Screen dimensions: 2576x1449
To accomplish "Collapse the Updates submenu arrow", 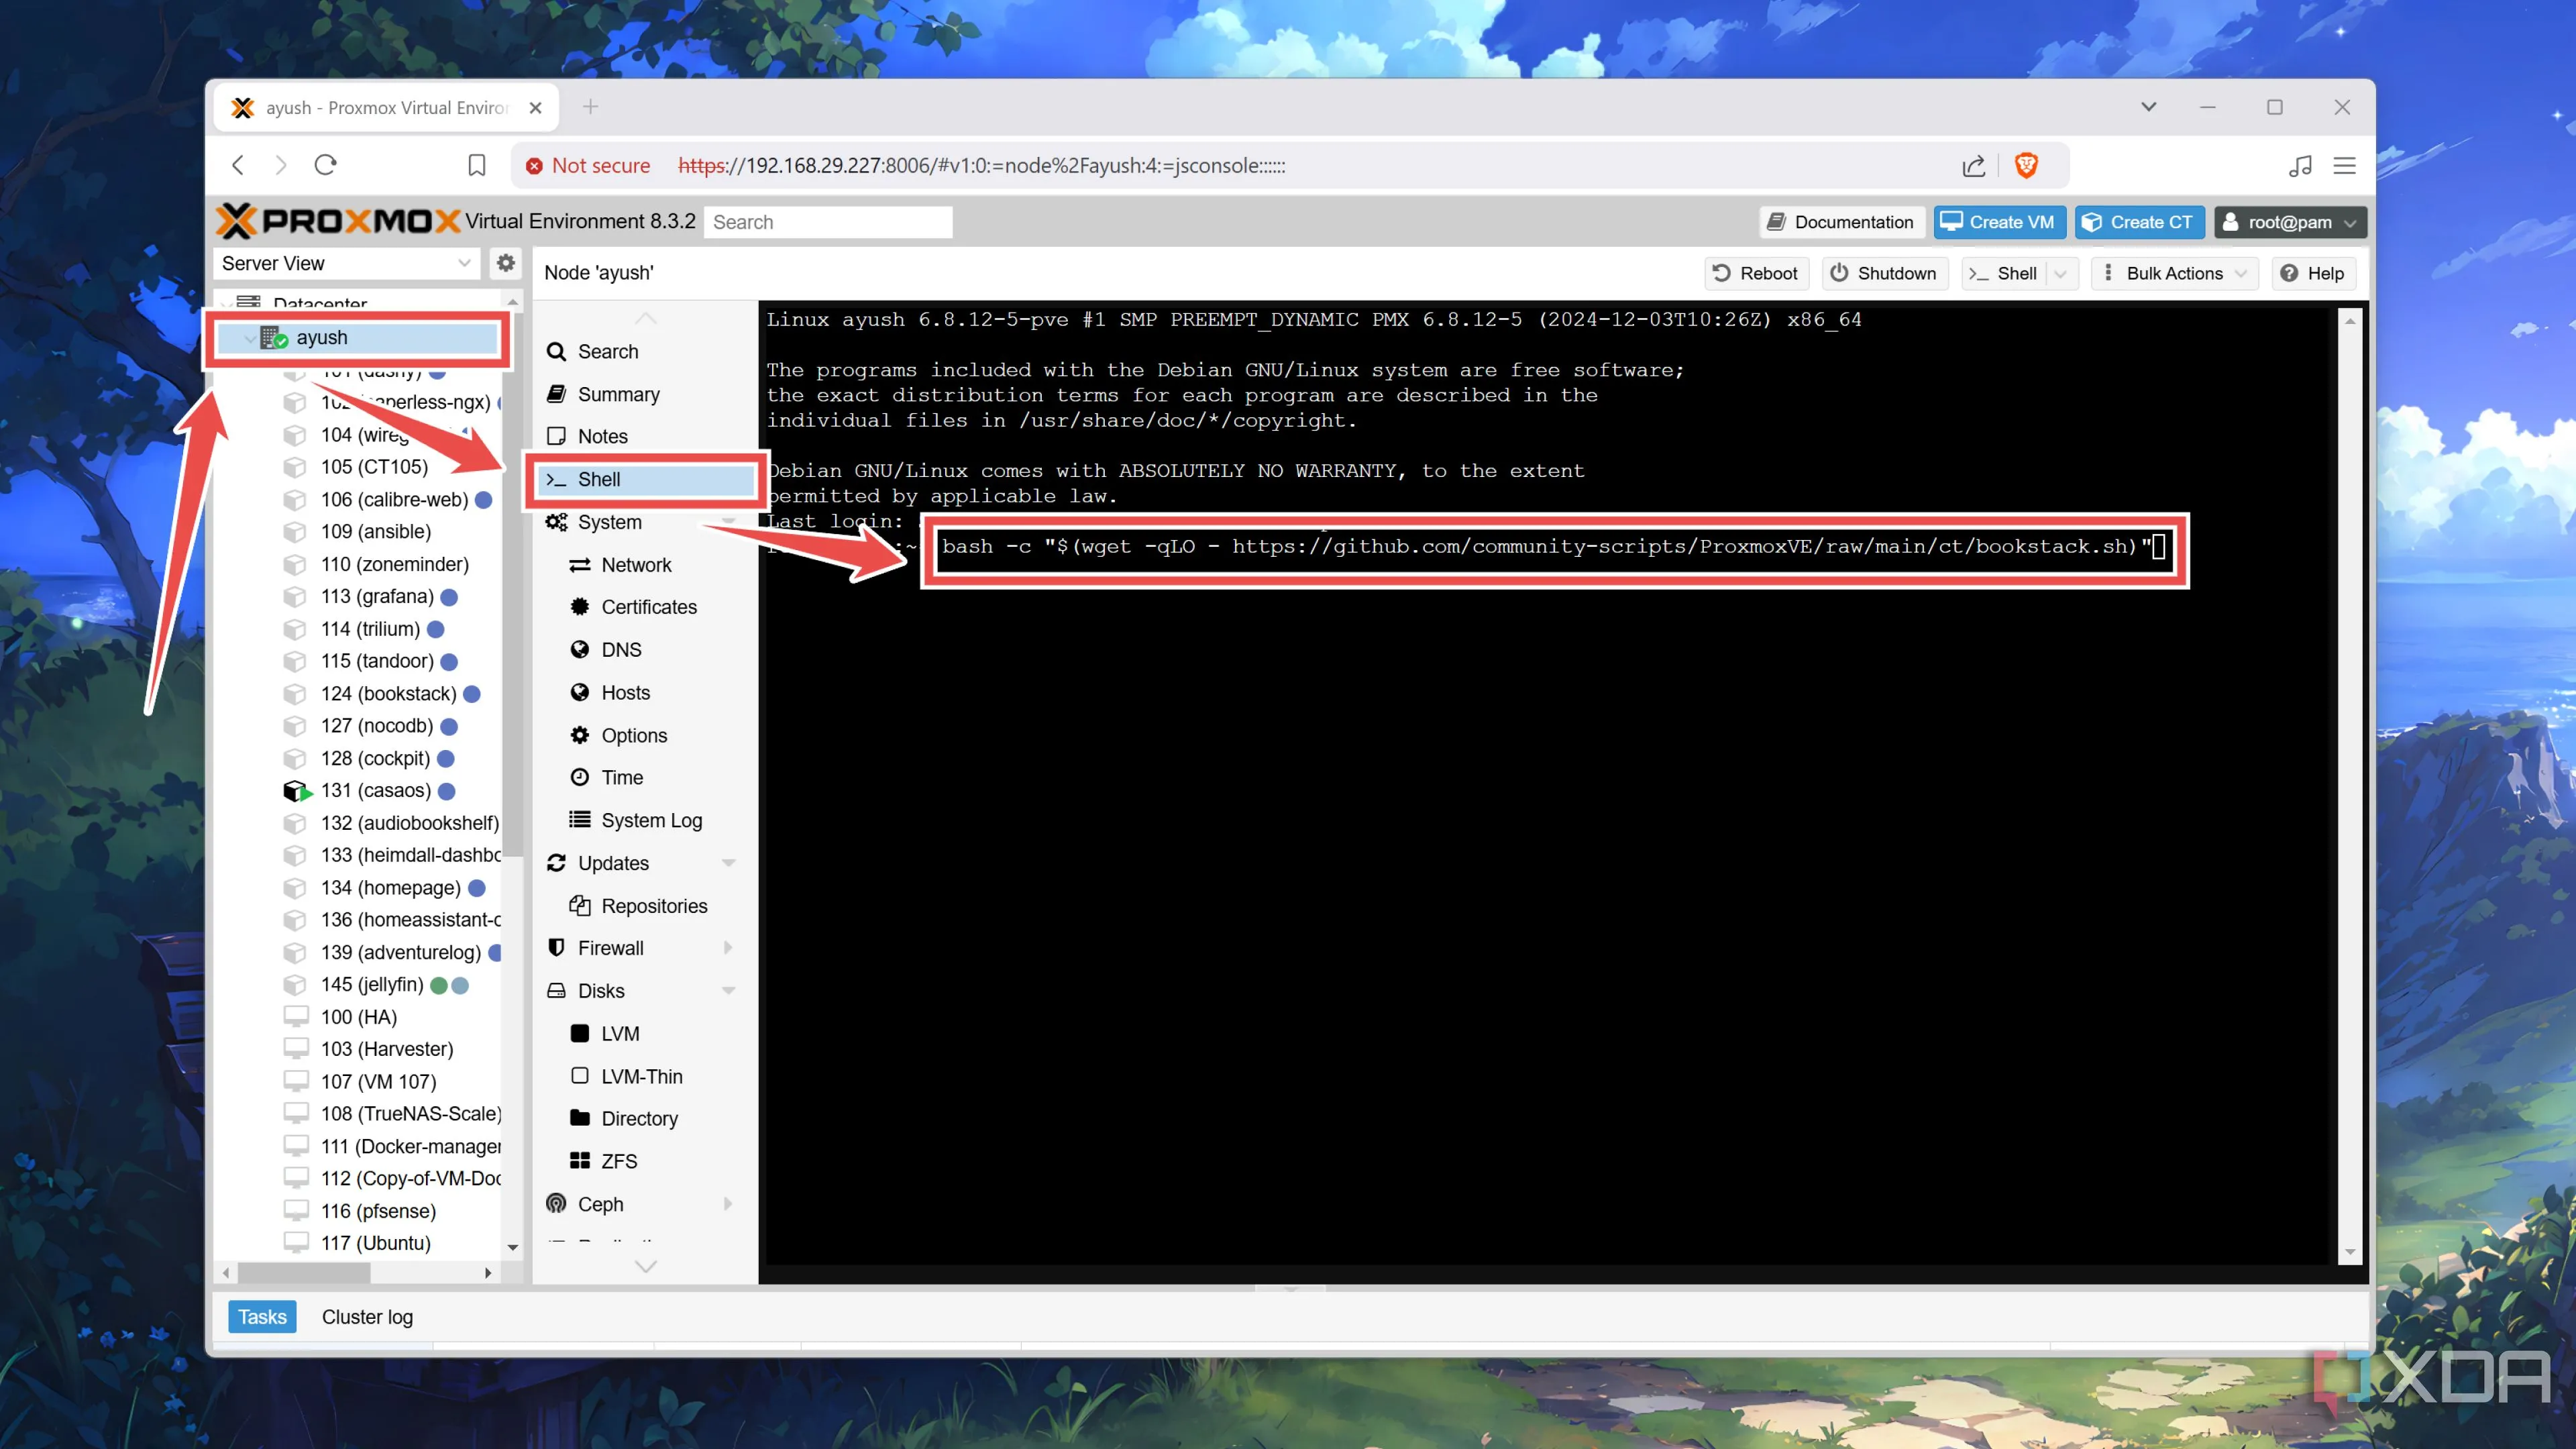I will (x=728, y=863).
